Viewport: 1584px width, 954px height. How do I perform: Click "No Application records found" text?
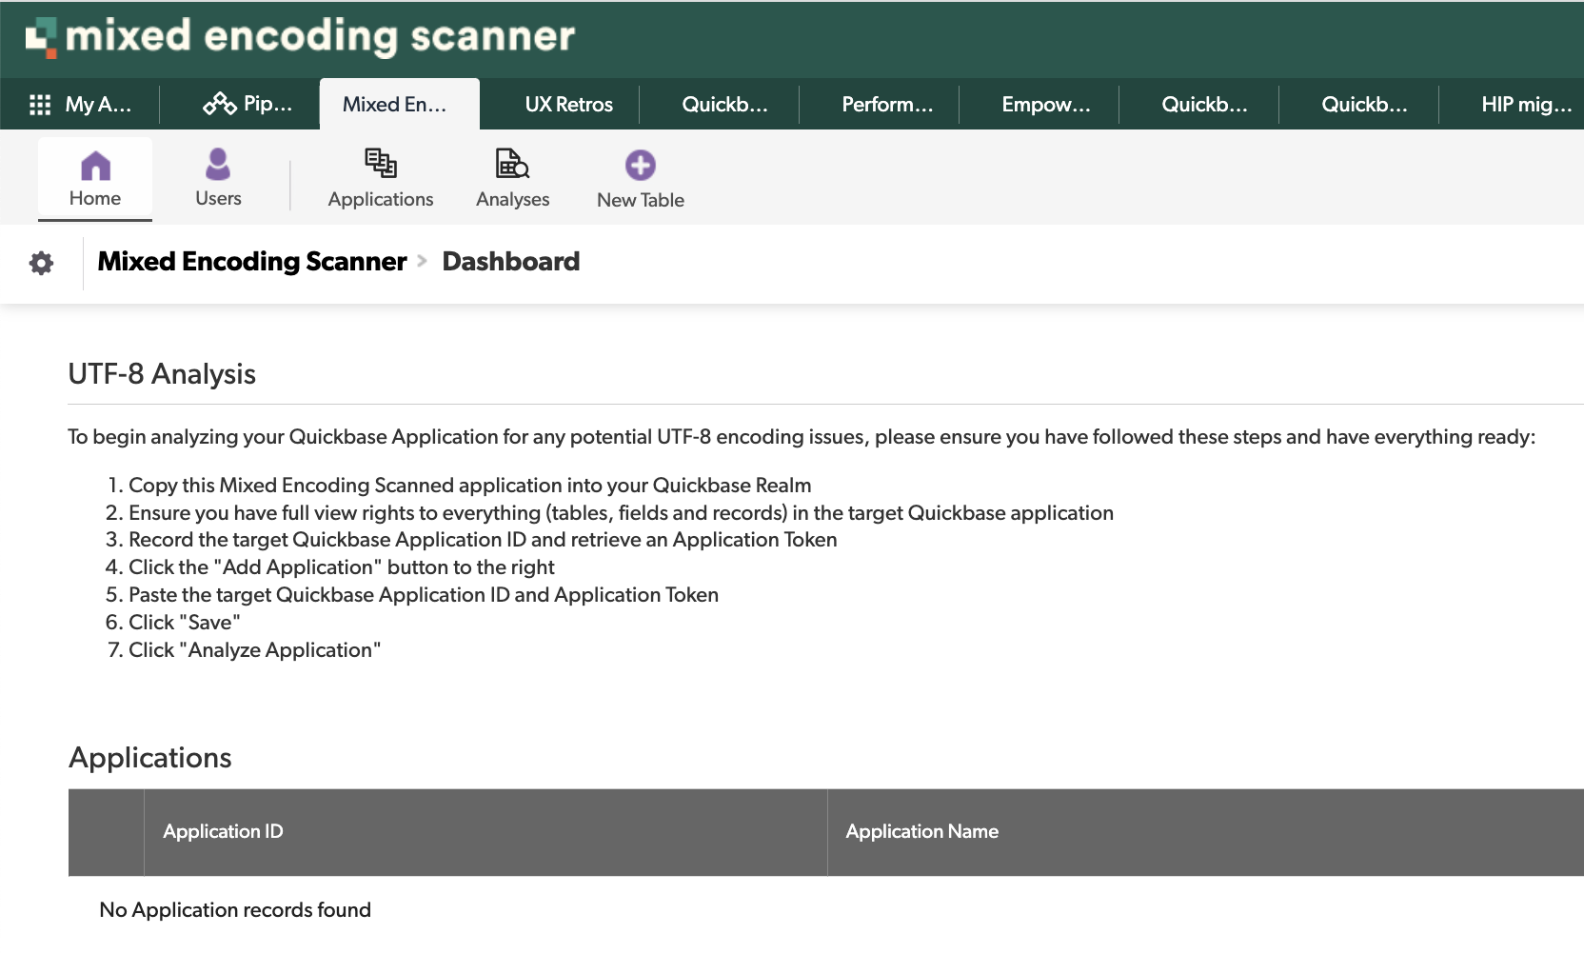[x=235, y=910]
